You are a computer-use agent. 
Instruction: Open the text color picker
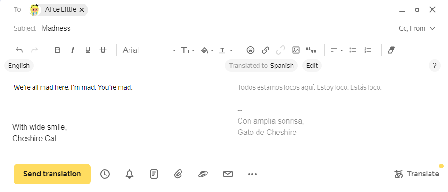(226, 50)
